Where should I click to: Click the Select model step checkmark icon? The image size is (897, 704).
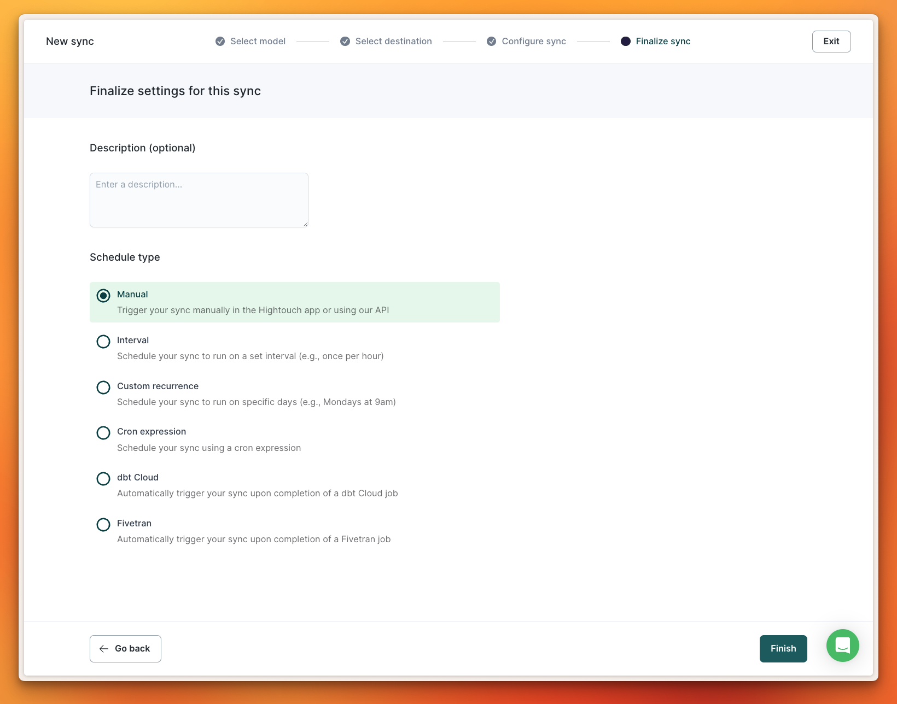[220, 42]
